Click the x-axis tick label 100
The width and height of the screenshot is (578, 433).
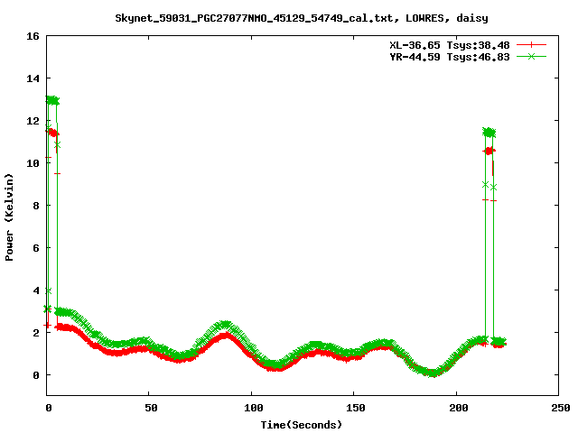pyautogui.click(x=254, y=408)
